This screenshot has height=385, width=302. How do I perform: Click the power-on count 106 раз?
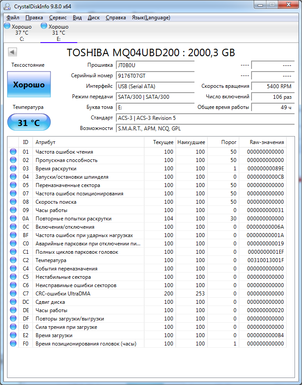tap(273, 97)
